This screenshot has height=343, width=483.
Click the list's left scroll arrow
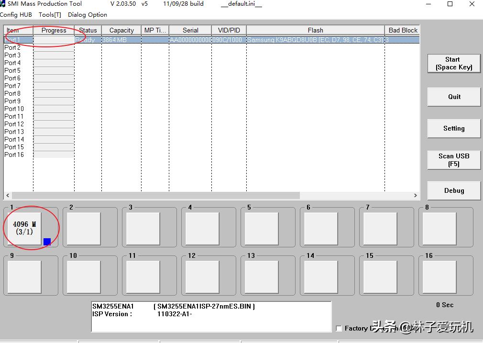tap(8, 195)
